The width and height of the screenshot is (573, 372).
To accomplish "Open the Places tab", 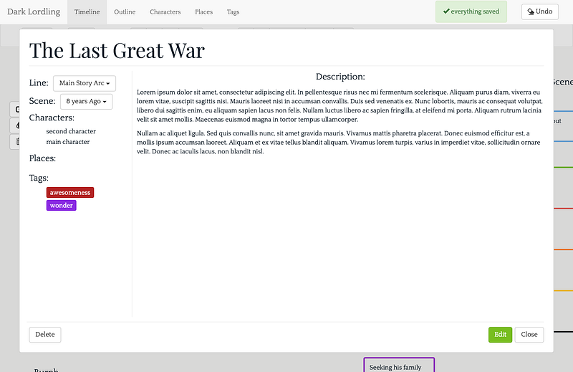I will coord(203,12).
